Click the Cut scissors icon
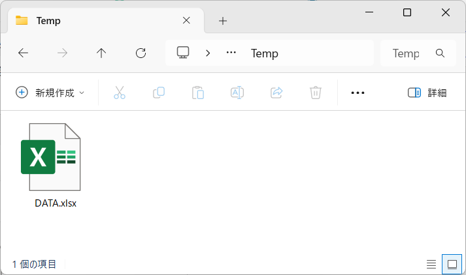Screen dimensions: 466x275 click(x=120, y=93)
